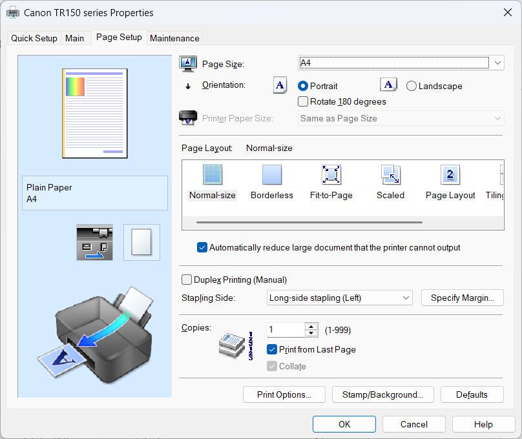
Task: Choose the Borderless layout icon
Action: (x=271, y=174)
